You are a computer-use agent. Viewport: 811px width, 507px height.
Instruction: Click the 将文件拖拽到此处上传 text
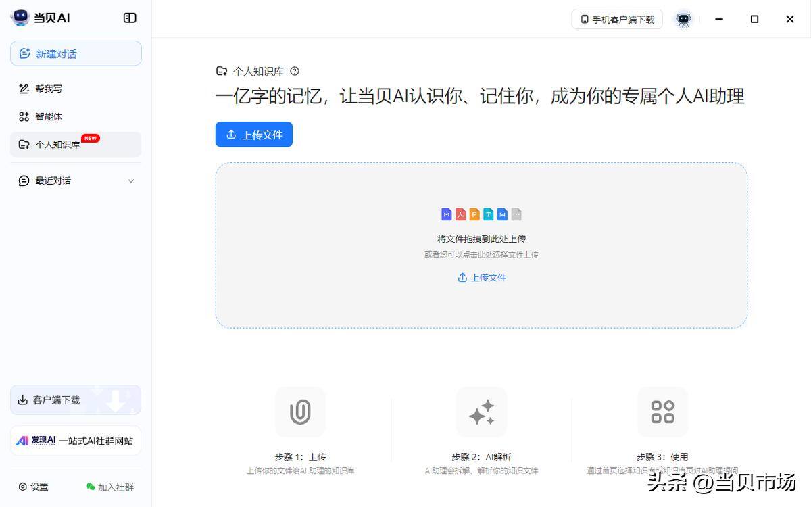(481, 239)
